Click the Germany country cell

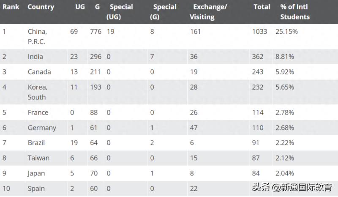pyautogui.click(x=42, y=128)
